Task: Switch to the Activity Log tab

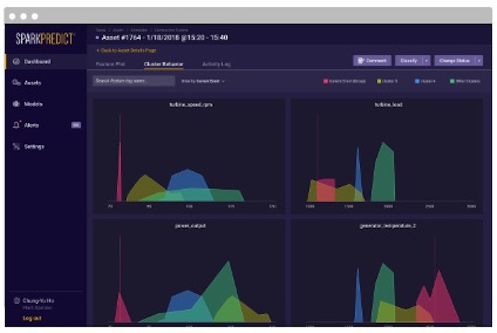Action: pyautogui.click(x=216, y=64)
